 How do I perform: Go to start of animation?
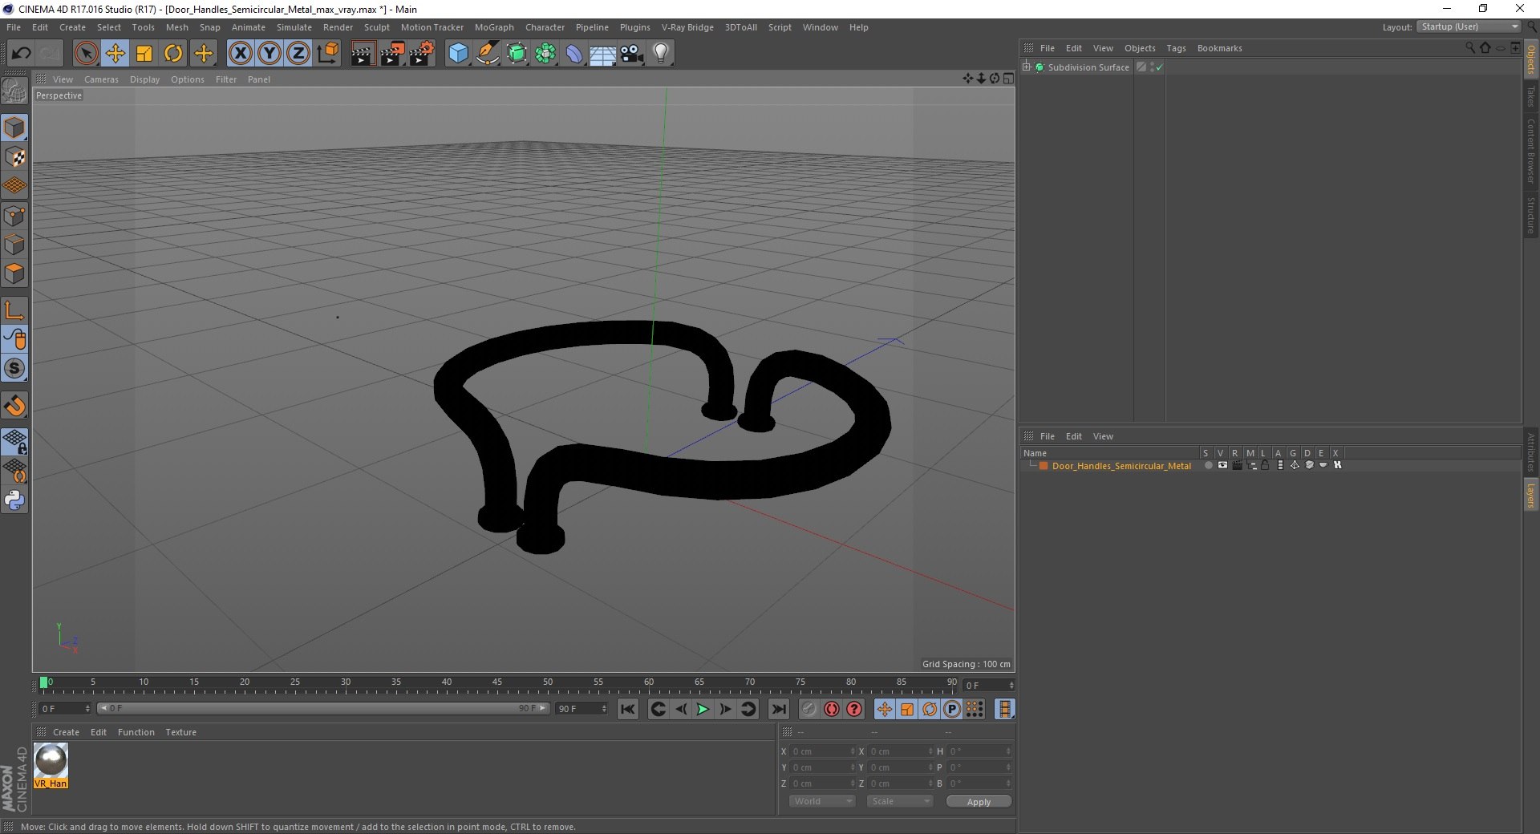pos(628,709)
